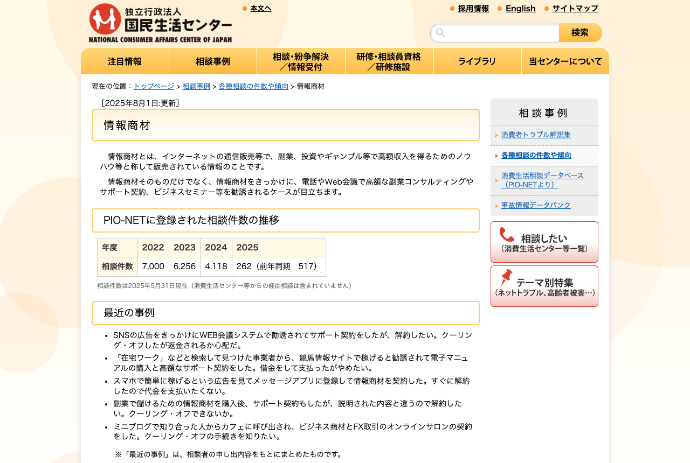Click the 7,000 table cell
The image size is (690, 463).
coord(153,266)
